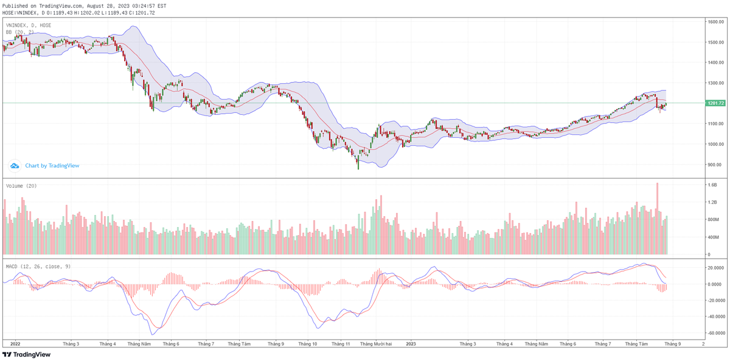Click the 900.00 level on price scale
This screenshot has height=362, width=730.
[x=714, y=165]
